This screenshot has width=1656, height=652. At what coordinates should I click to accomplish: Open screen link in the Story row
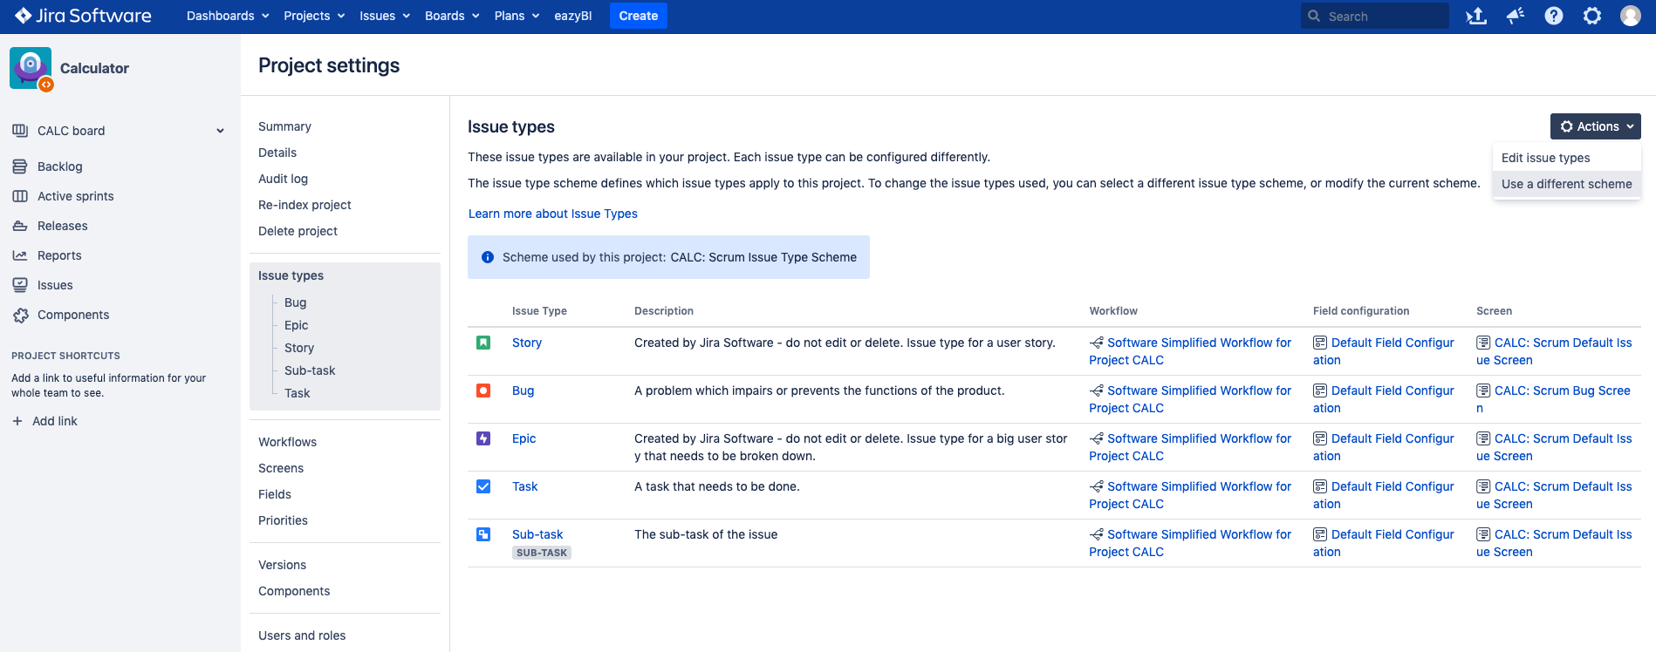coord(1554,351)
